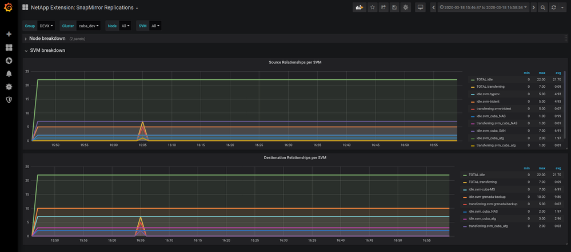Image resolution: width=571 pixels, height=252 pixels.
Task: Click the Source chart spike at 16:05
Action: coord(143,123)
